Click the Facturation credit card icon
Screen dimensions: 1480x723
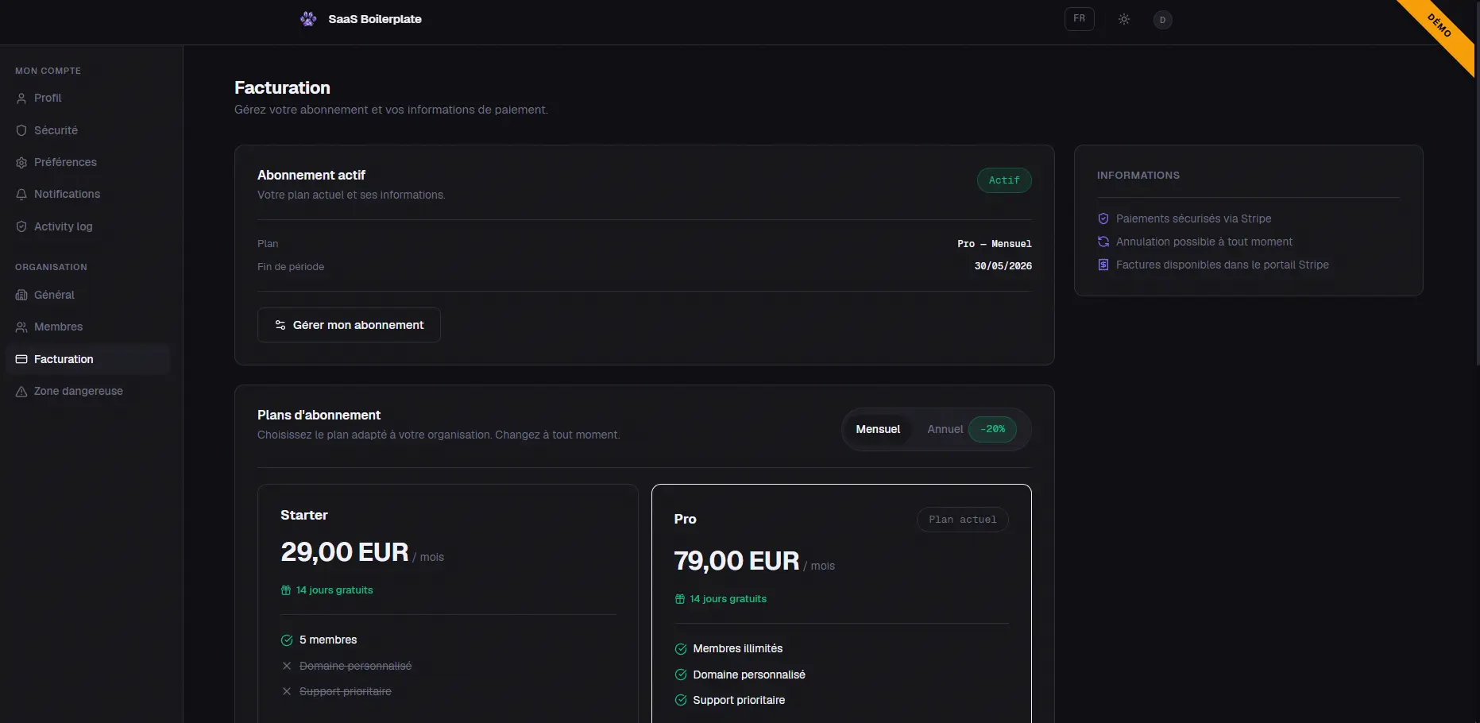click(x=20, y=359)
